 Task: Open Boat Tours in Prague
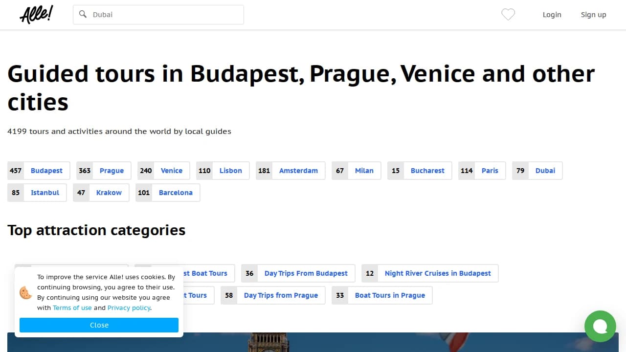(389, 295)
